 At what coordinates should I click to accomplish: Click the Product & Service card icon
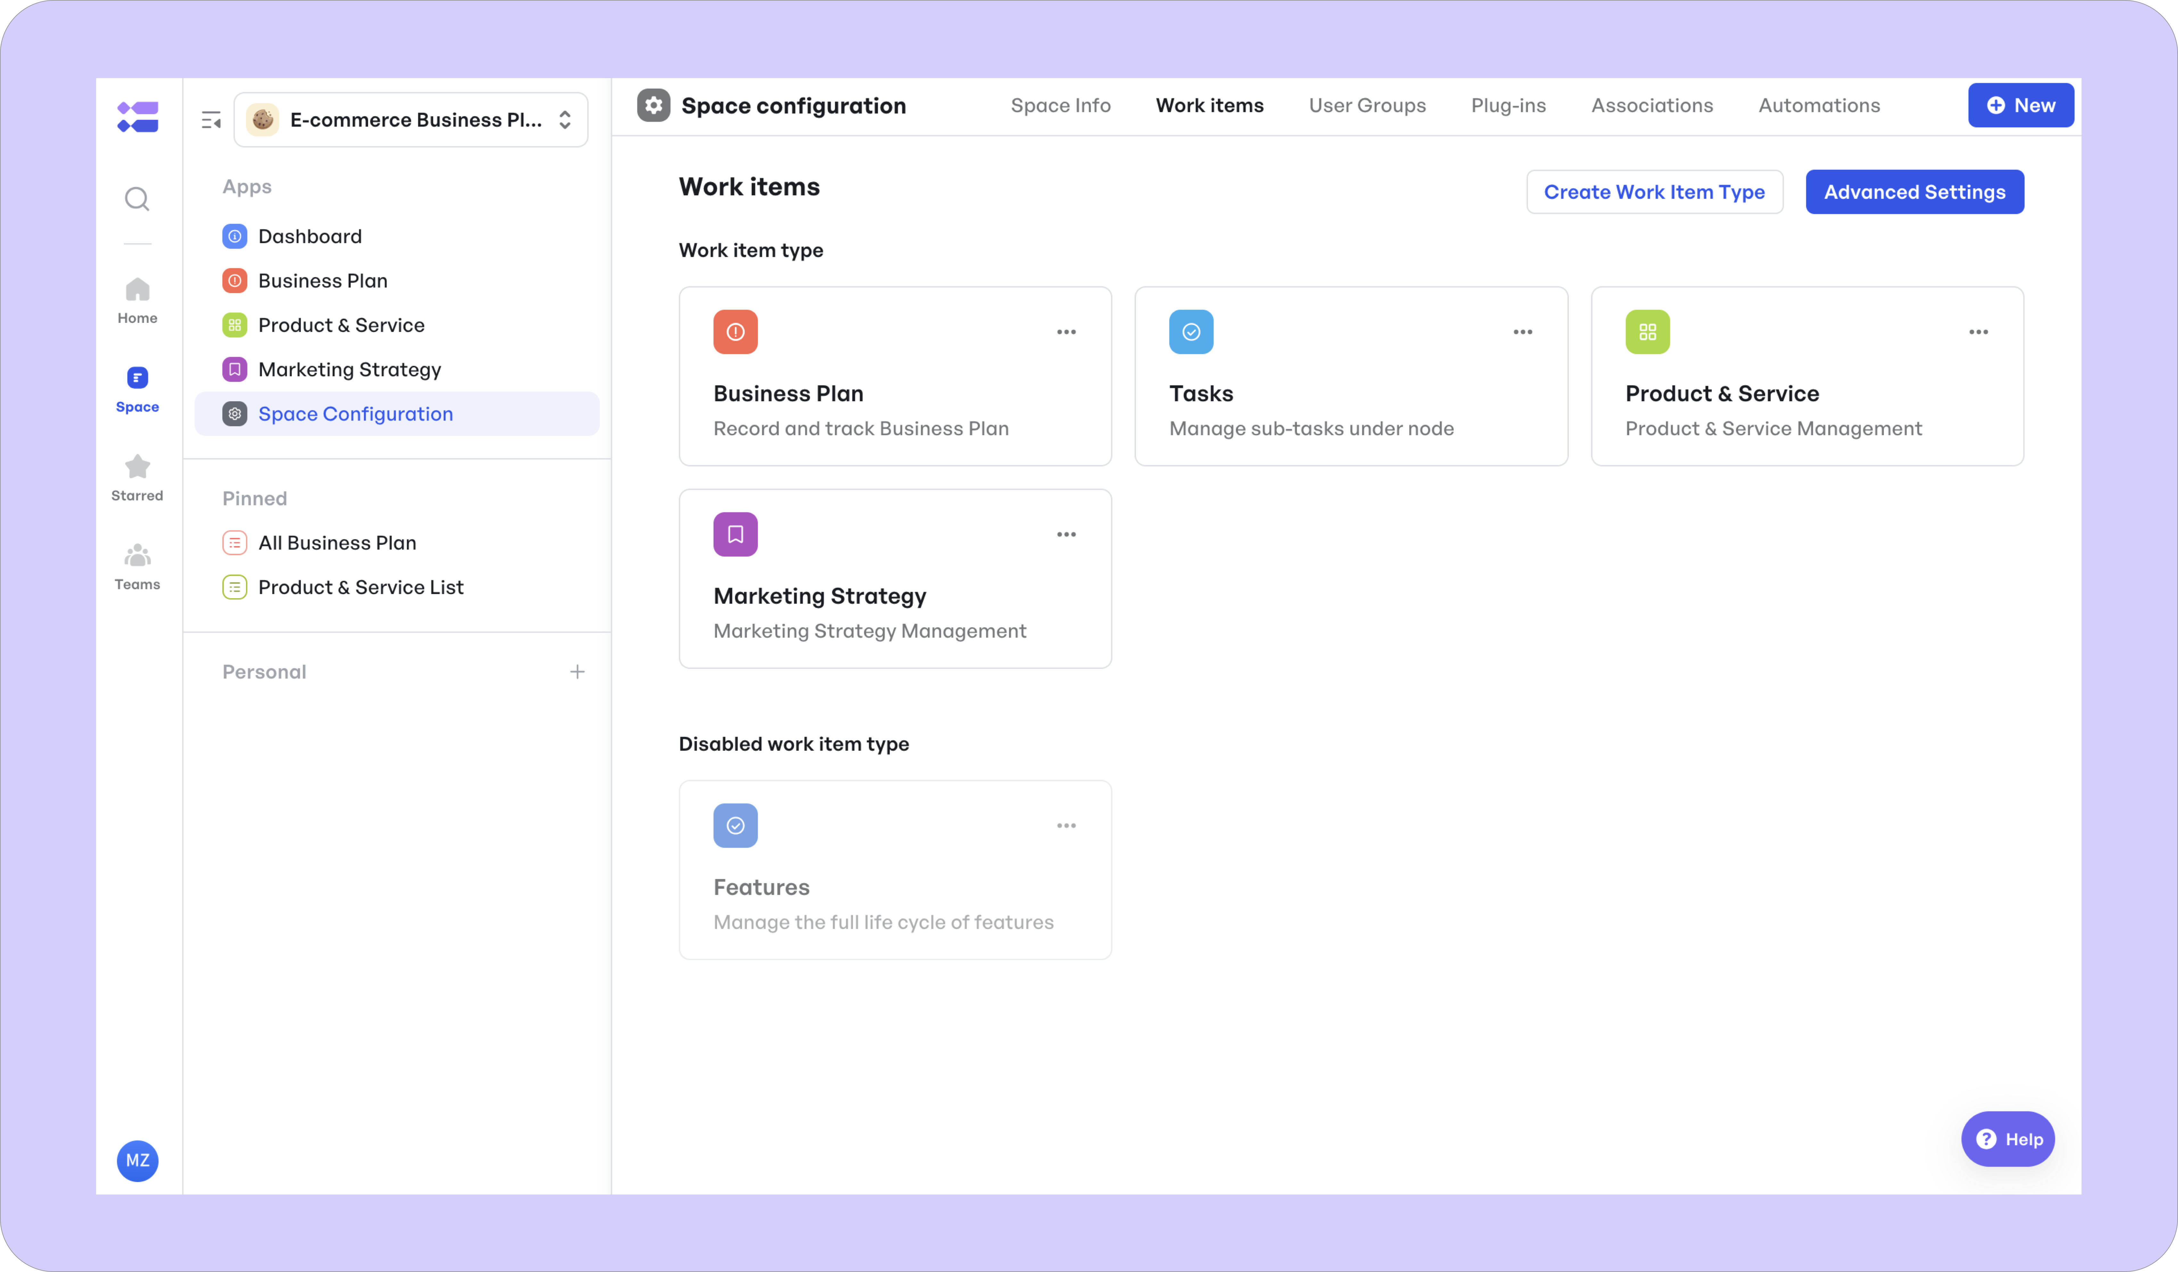(x=1647, y=332)
